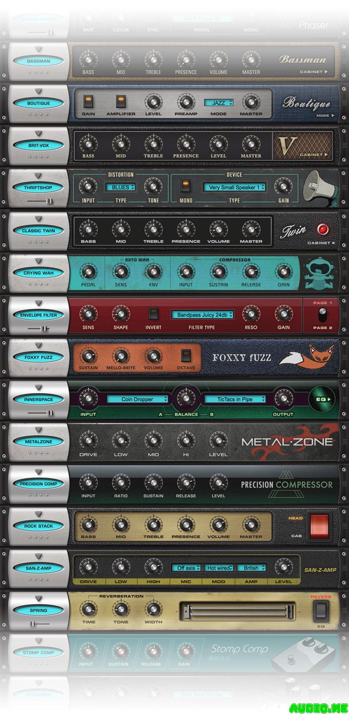Toggle the Spring REVERB/EQ switch
This screenshot has width=349, height=714.
click(320, 611)
